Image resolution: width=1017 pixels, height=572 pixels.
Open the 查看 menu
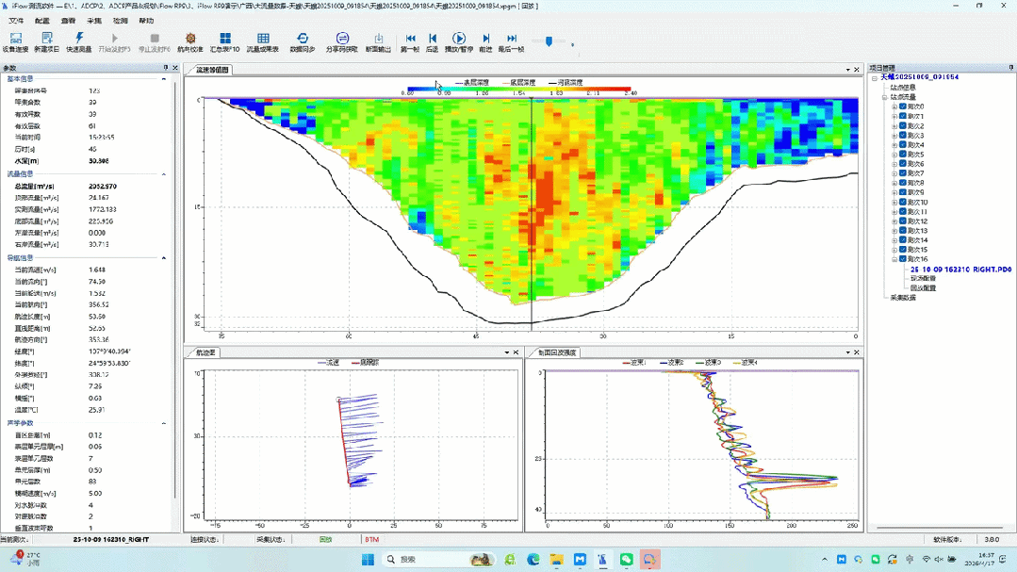click(x=68, y=21)
